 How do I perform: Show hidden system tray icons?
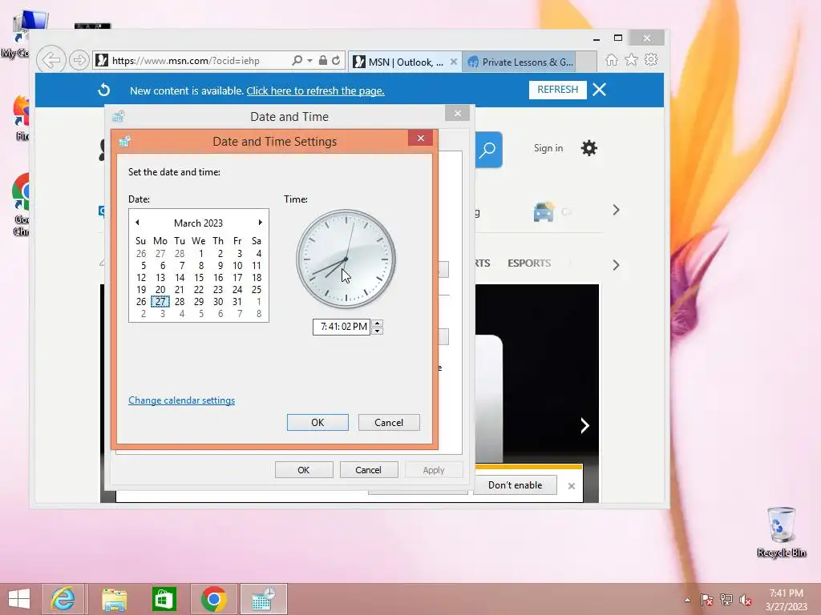(x=687, y=600)
